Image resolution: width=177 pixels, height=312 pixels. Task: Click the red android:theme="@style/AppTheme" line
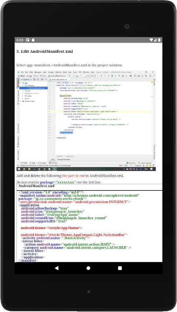click(x=51, y=228)
